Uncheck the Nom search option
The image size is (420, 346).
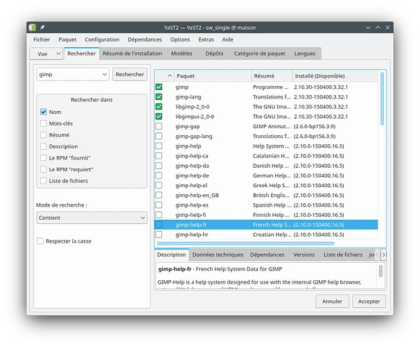[44, 112]
